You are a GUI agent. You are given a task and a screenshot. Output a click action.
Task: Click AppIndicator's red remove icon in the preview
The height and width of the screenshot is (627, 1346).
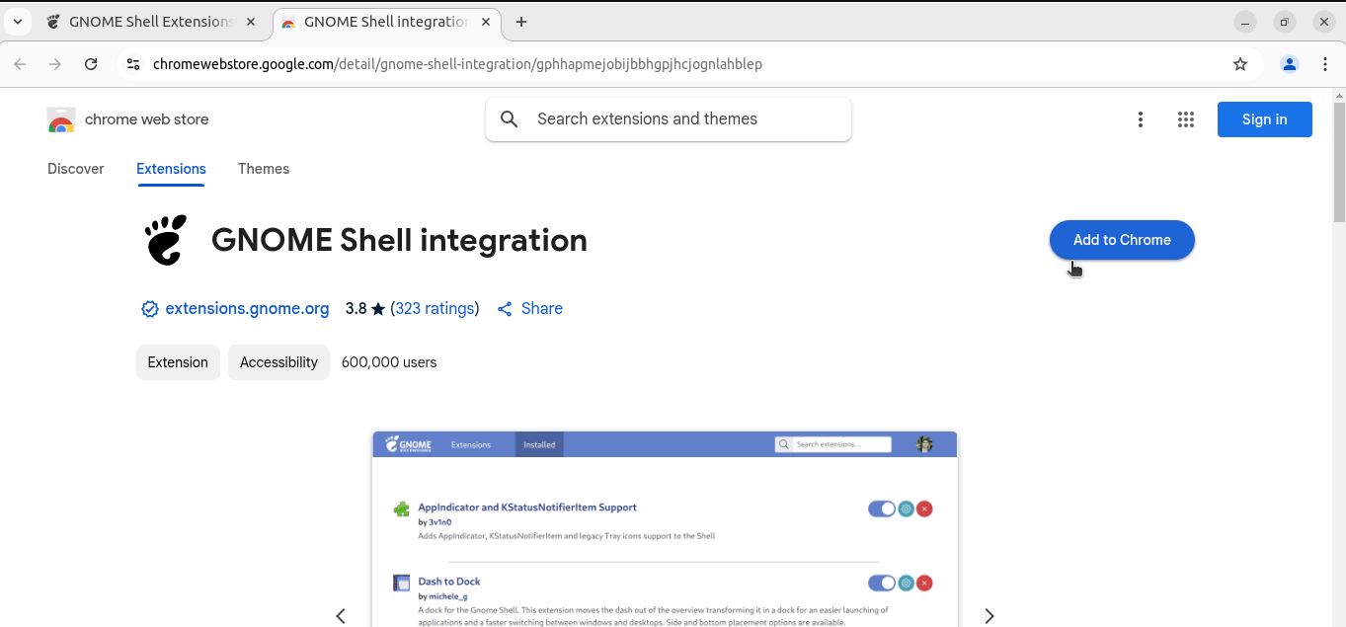(924, 509)
